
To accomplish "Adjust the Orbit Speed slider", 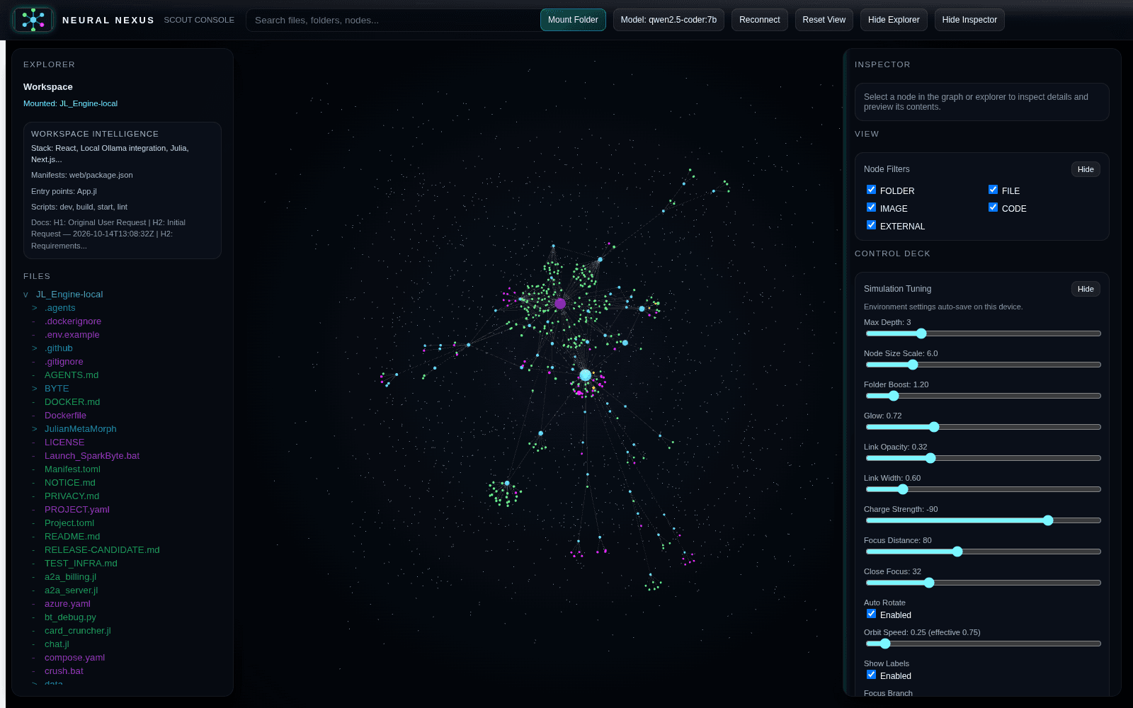I will (983, 644).
